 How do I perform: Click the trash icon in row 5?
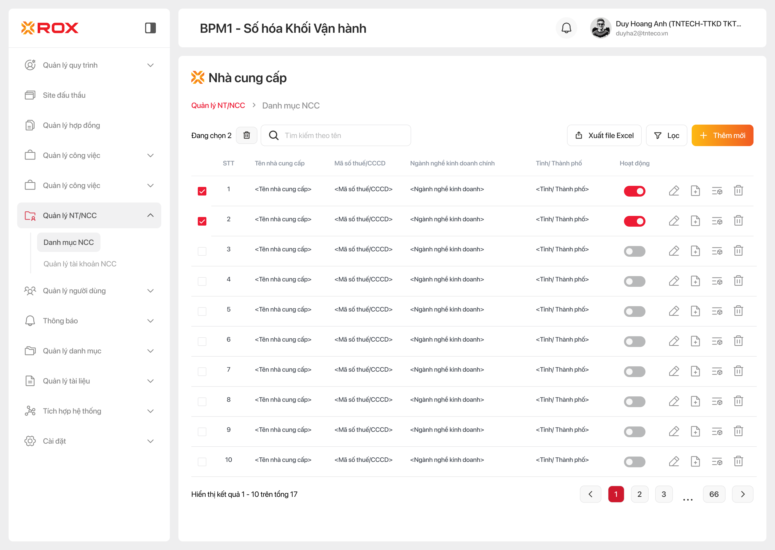coord(738,311)
